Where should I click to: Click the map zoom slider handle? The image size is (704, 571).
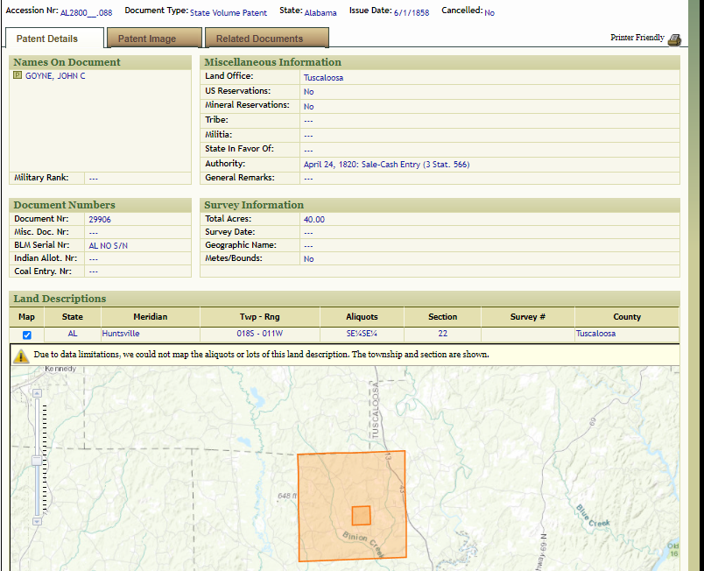pos(36,460)
